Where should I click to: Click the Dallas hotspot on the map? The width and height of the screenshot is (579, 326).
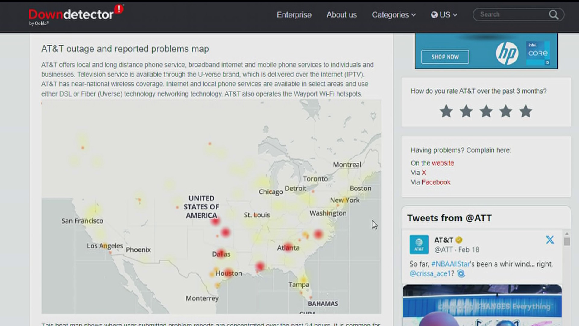click(221, 253)
